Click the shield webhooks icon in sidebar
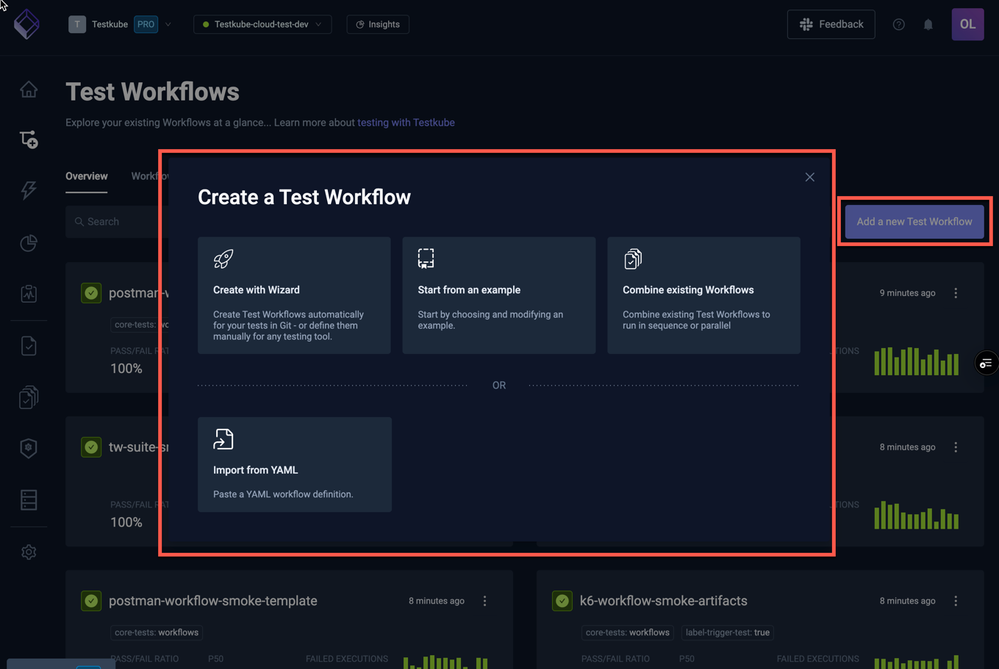The image size is (999, 669). tap(28, 448)
